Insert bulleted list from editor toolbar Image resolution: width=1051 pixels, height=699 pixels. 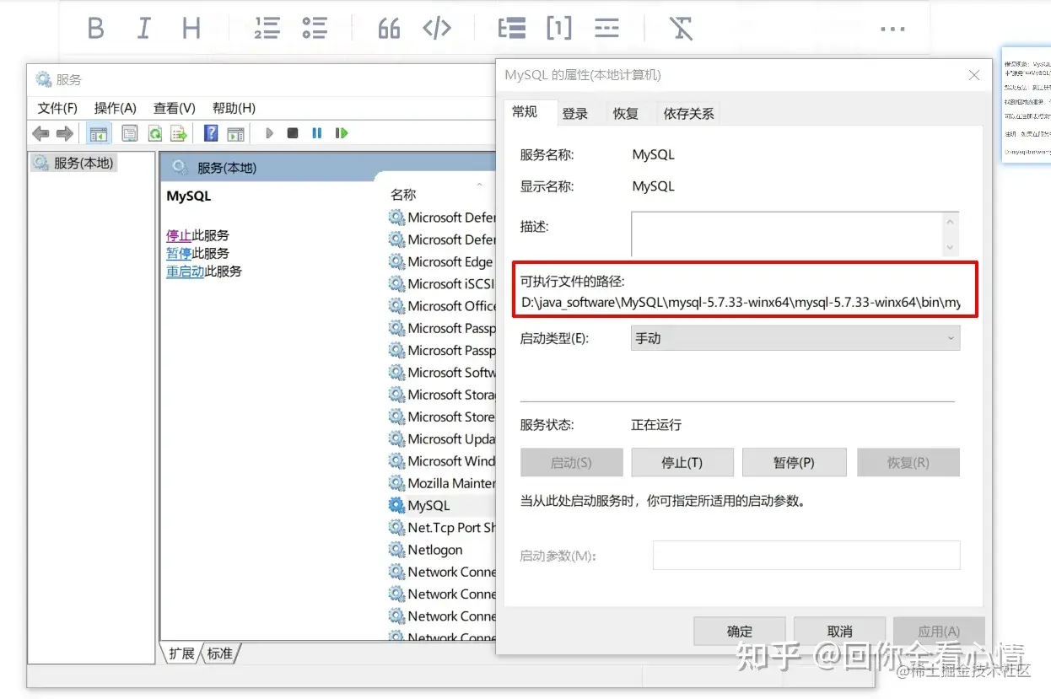[315, 29]
